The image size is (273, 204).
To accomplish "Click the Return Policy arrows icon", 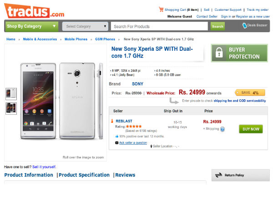I will click(x=218, y=175).
